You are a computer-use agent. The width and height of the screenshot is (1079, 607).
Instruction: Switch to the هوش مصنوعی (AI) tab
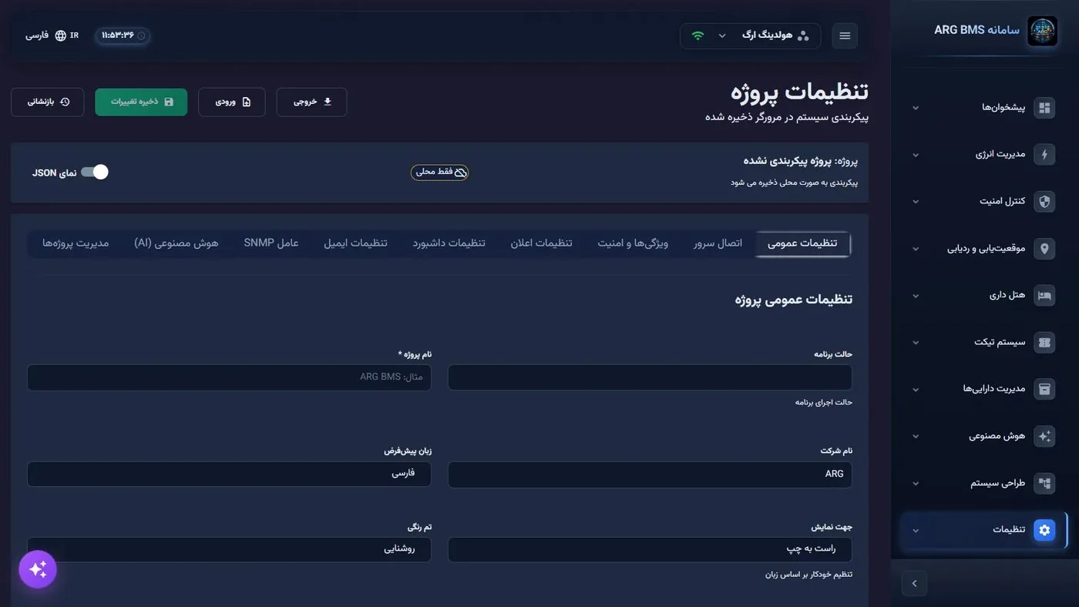(176, 243)
